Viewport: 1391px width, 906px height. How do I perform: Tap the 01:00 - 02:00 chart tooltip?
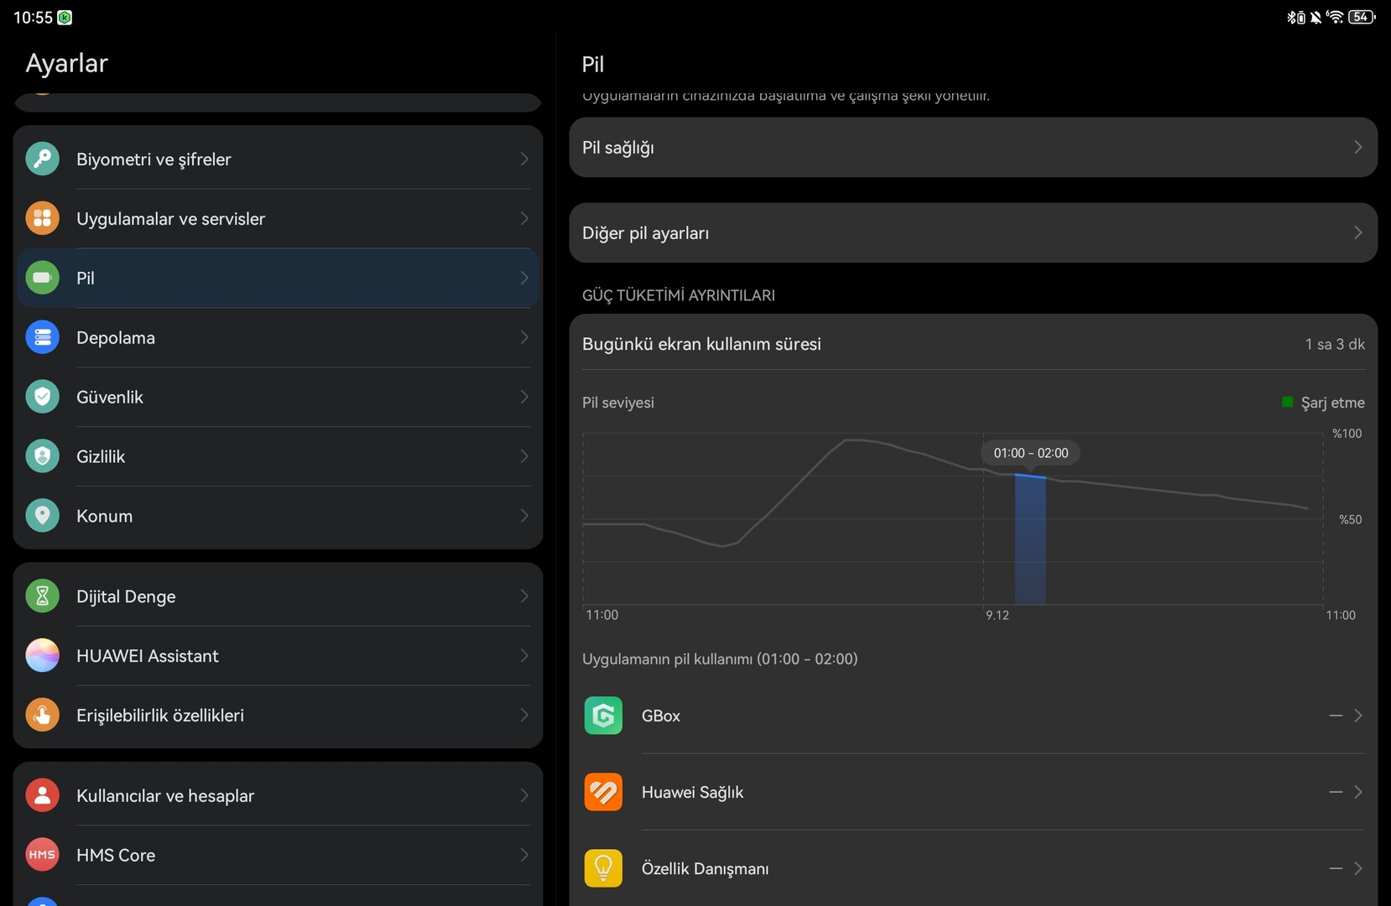coord(1031,453)
